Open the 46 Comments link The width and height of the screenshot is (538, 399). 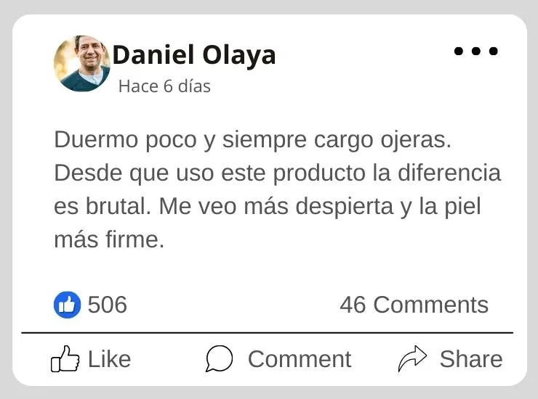point(414,305)
